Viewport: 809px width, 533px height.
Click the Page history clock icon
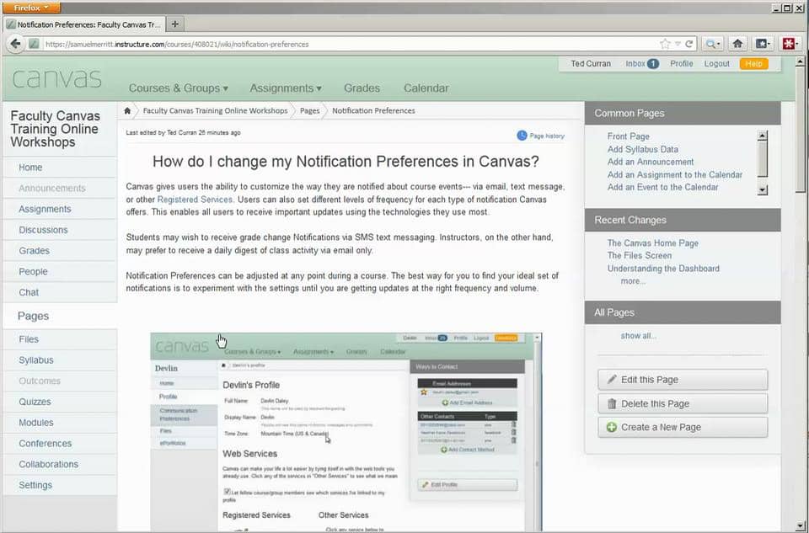(522, 136)
